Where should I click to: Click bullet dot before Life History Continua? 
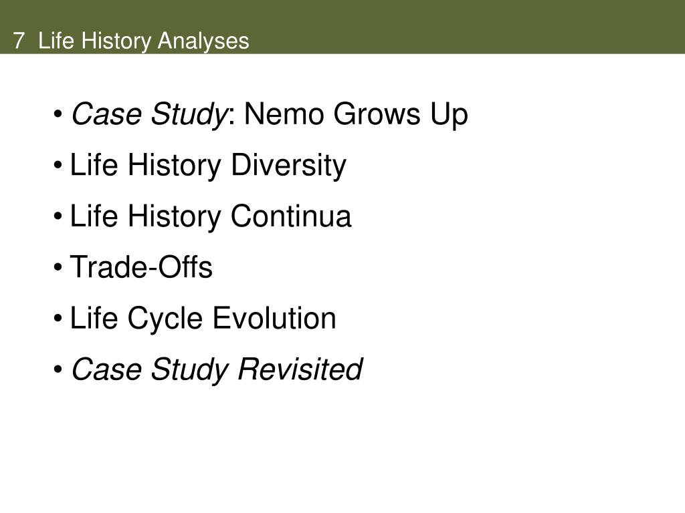[58, 217]
